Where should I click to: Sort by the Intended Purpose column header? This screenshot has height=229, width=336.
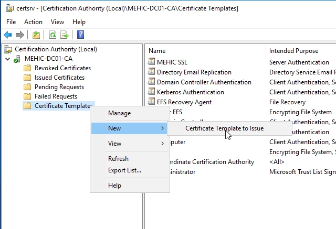[x=293, y=51]
